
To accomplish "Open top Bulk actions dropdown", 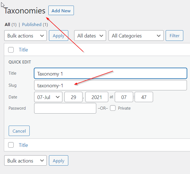I will click(x=25, y=36).
